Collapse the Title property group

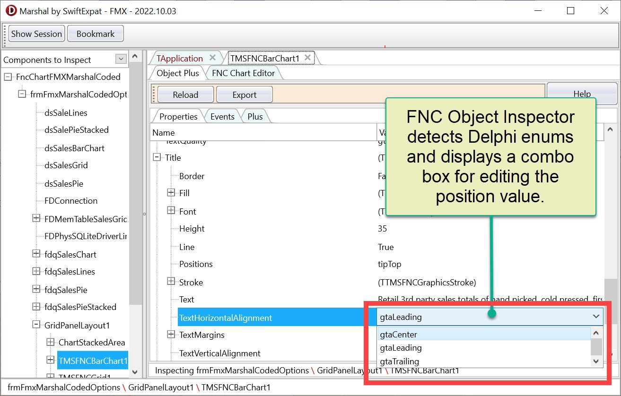[x=157, y=157]
